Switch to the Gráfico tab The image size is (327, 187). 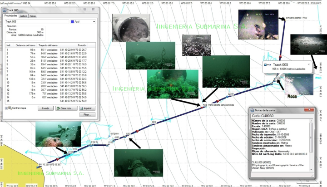tap(23, 16)
